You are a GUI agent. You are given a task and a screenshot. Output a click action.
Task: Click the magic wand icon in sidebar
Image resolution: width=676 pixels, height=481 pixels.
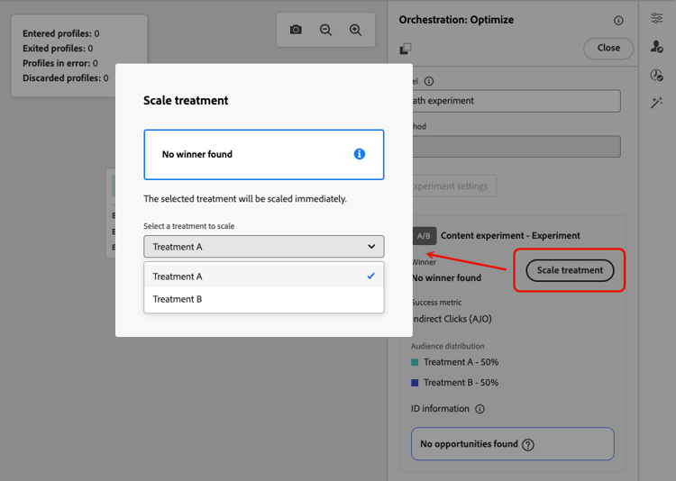coord(656,104)
